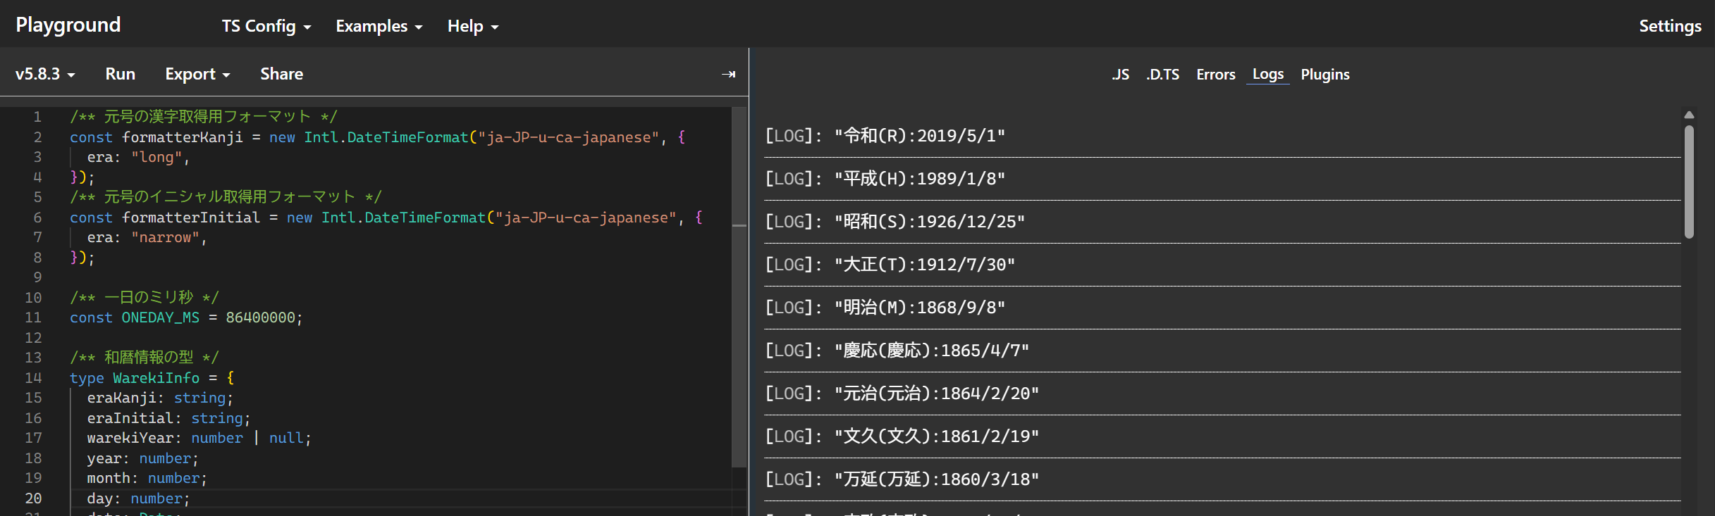Open Settings
This screenshot has width=1715, height=516.
click(1670, 26)
